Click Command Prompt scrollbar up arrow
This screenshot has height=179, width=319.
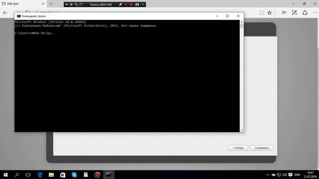[242, 22]
